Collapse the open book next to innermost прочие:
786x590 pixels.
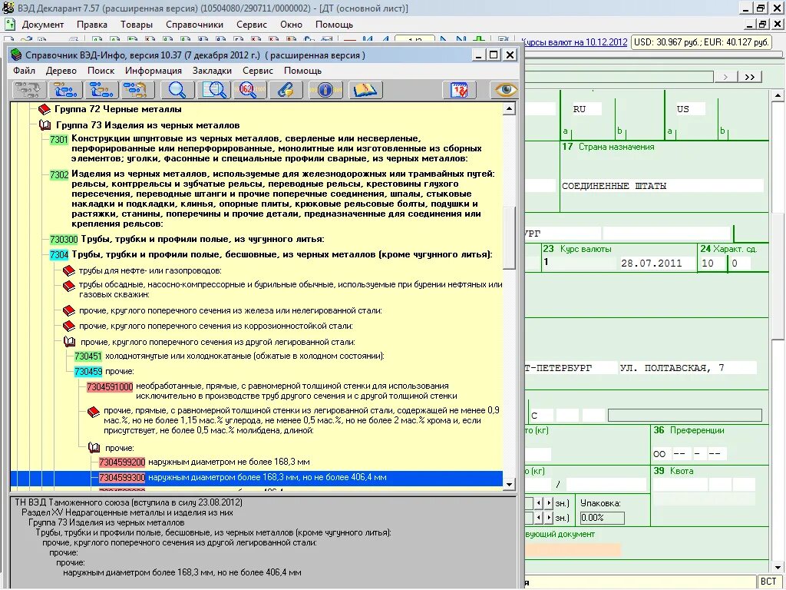[x=94, y=448]
